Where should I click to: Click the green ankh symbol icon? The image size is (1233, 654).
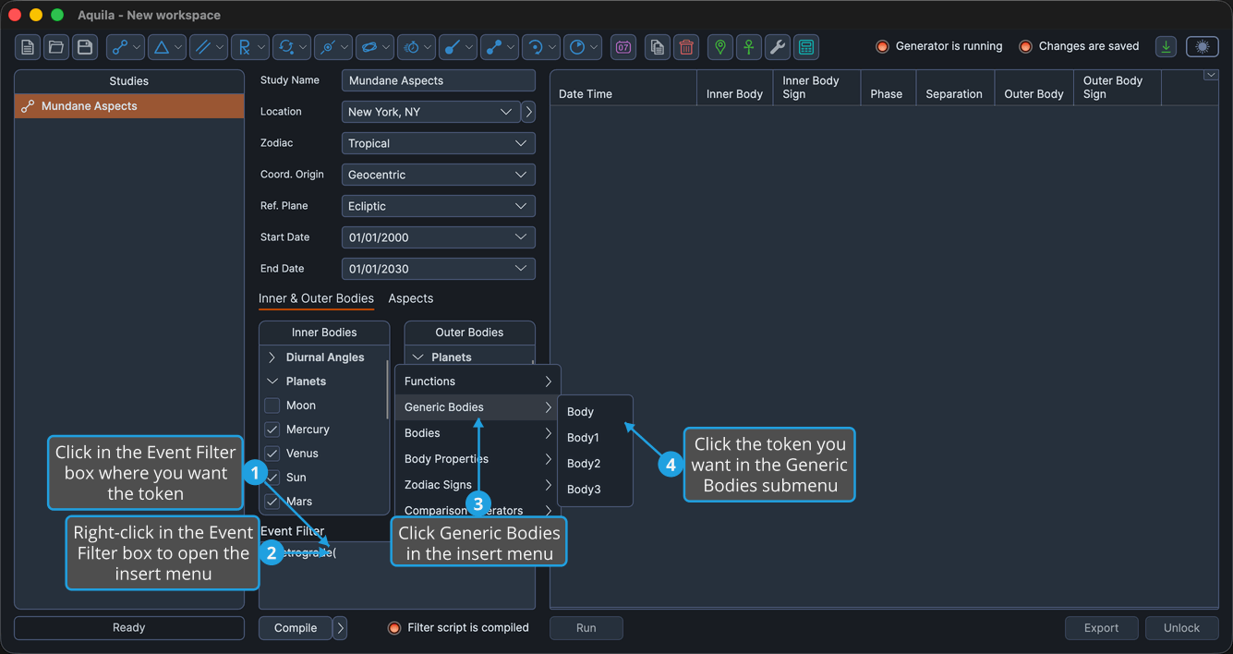click(x=749, y=47)
